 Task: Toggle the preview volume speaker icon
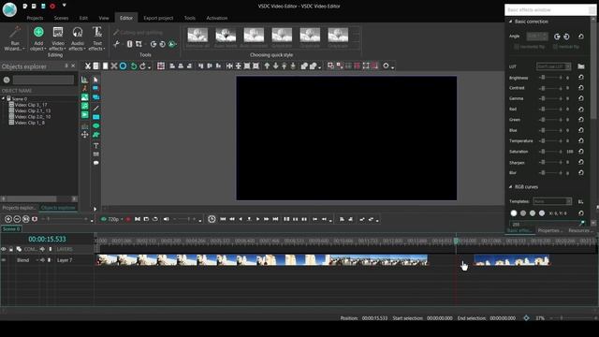167,219
